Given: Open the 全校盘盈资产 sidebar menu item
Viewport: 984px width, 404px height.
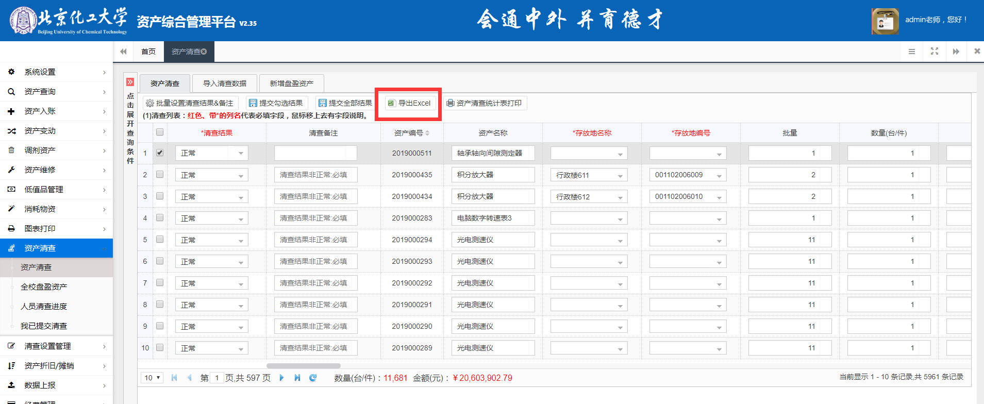Looking at the screenshot, I should click(44, 287).
